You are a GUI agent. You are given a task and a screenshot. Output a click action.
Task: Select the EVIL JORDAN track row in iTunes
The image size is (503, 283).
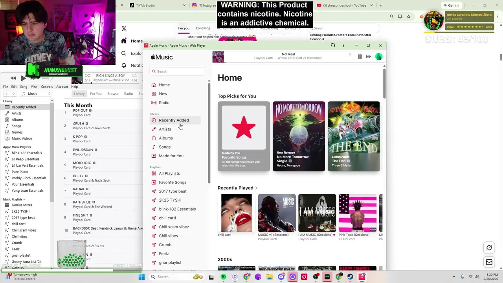click(103, 152)
